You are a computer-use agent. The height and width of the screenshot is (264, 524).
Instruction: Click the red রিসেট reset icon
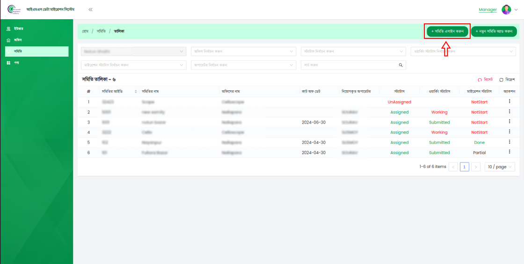(x=480, y=80)
